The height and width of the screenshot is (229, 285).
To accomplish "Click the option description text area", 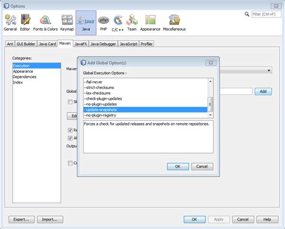I will [x=149, y=137].
